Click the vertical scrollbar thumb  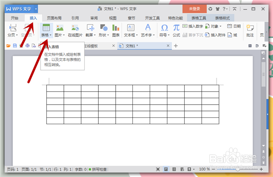pyautogui.click(x=263, y=75)
